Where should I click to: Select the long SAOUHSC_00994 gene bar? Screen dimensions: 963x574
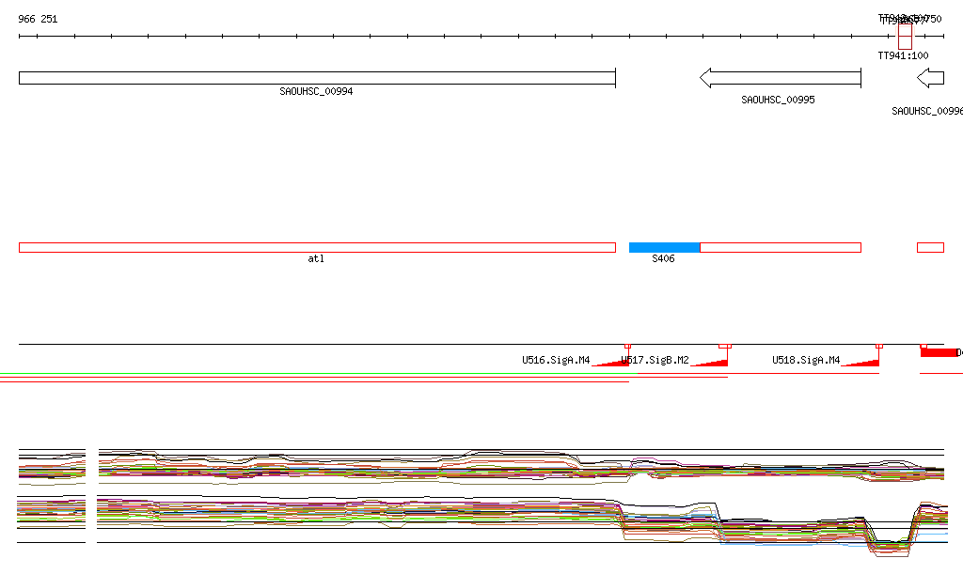pyautogui.click(x=317, y=78)
